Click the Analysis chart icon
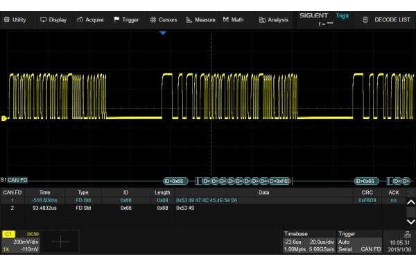This screenshot has height=270, width=416. 262,20
